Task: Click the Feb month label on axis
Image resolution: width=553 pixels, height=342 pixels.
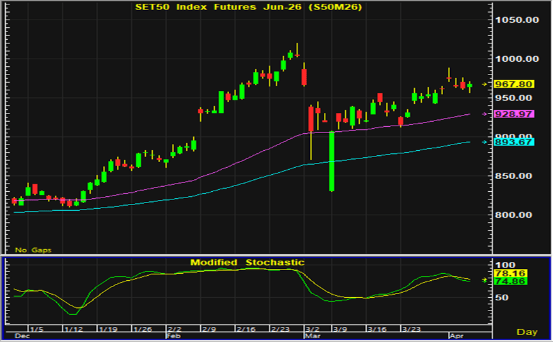Action: coord(173,337)
